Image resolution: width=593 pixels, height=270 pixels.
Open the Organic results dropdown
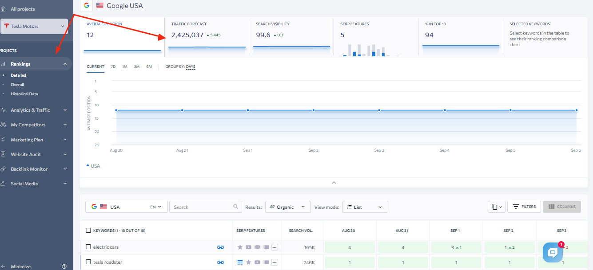click(288, 207)
